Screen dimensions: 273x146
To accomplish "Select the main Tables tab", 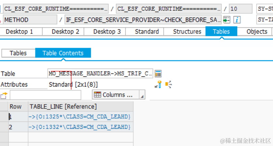I will tap(221, 31).
